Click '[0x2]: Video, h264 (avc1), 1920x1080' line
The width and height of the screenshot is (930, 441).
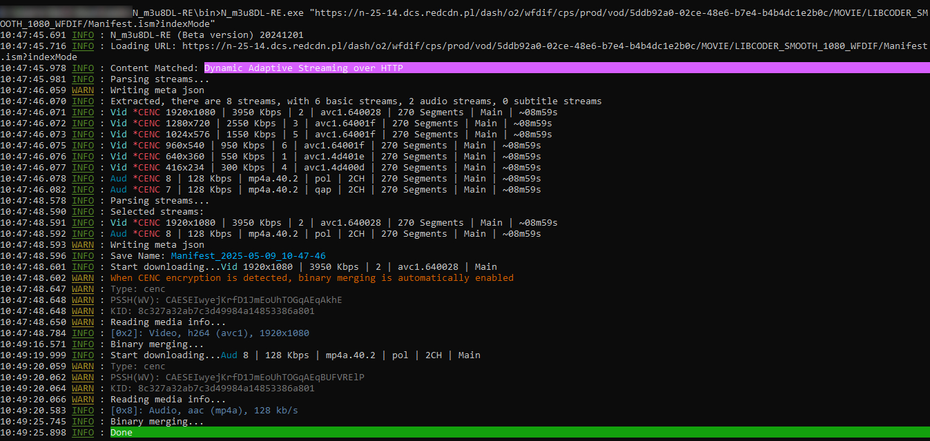pyautogui.click(x=210, y=333)
